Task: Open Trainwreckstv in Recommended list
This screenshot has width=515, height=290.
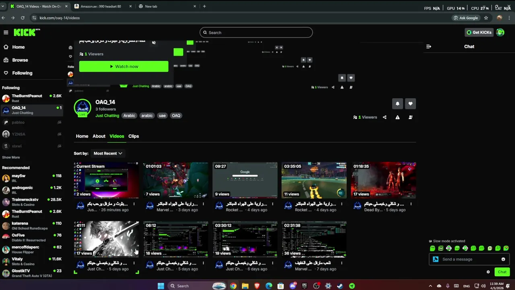Action: (32, 202)
